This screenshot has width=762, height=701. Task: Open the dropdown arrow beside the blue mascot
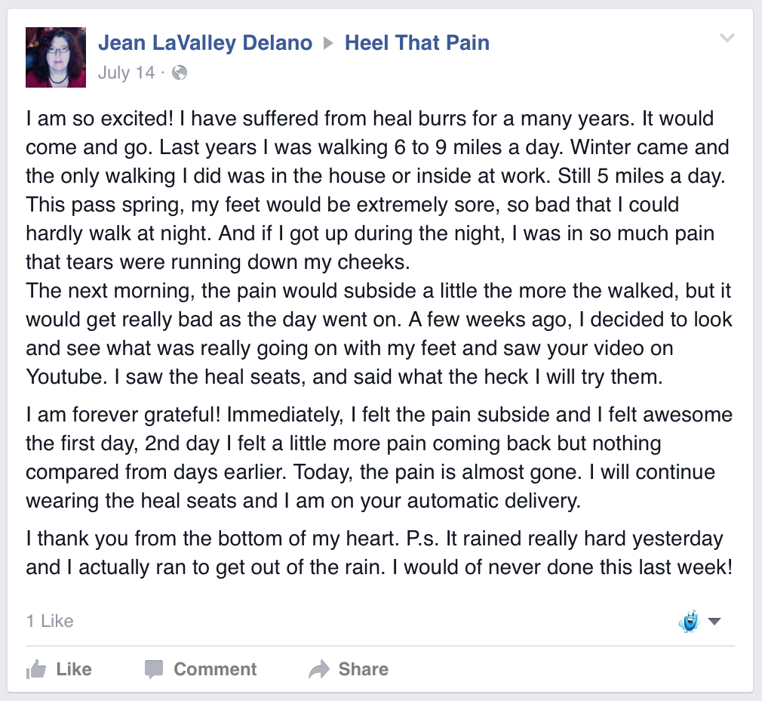pyautogui.click(x=714, y=621)
